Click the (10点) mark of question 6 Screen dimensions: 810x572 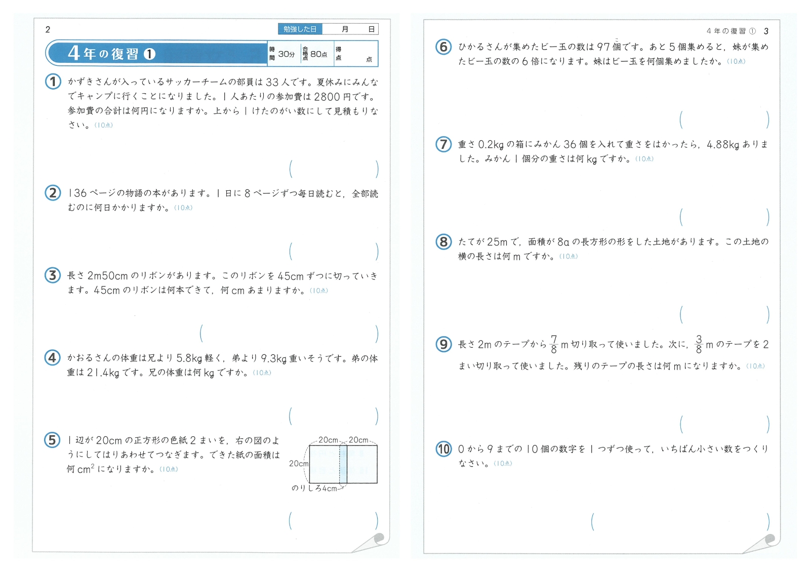coord(736,61)
